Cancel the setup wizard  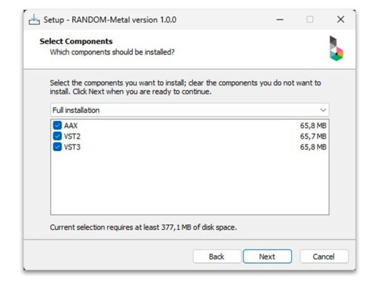[x=324, y=256]
